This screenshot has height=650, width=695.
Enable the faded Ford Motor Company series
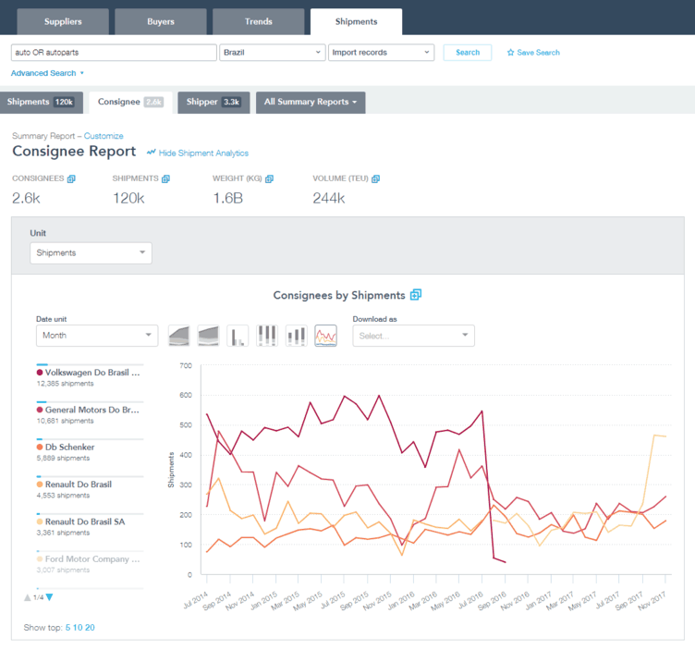[x=91, y=558]
